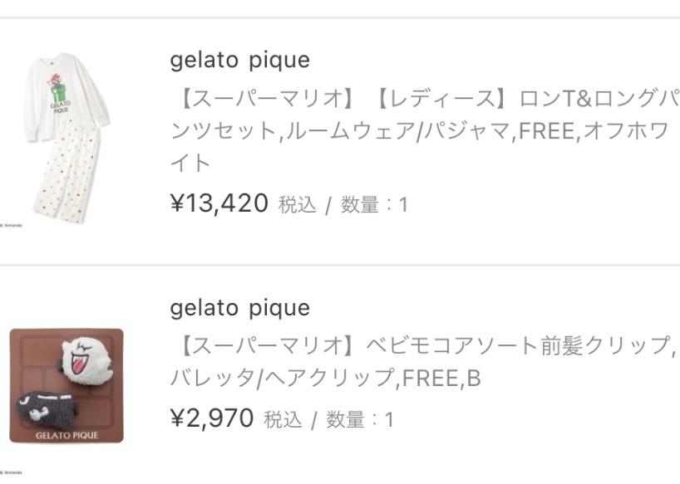Select the 数量:1 quantity beside ¥2,970
This screenshot has width=680, height=484.
click(359, 420)
